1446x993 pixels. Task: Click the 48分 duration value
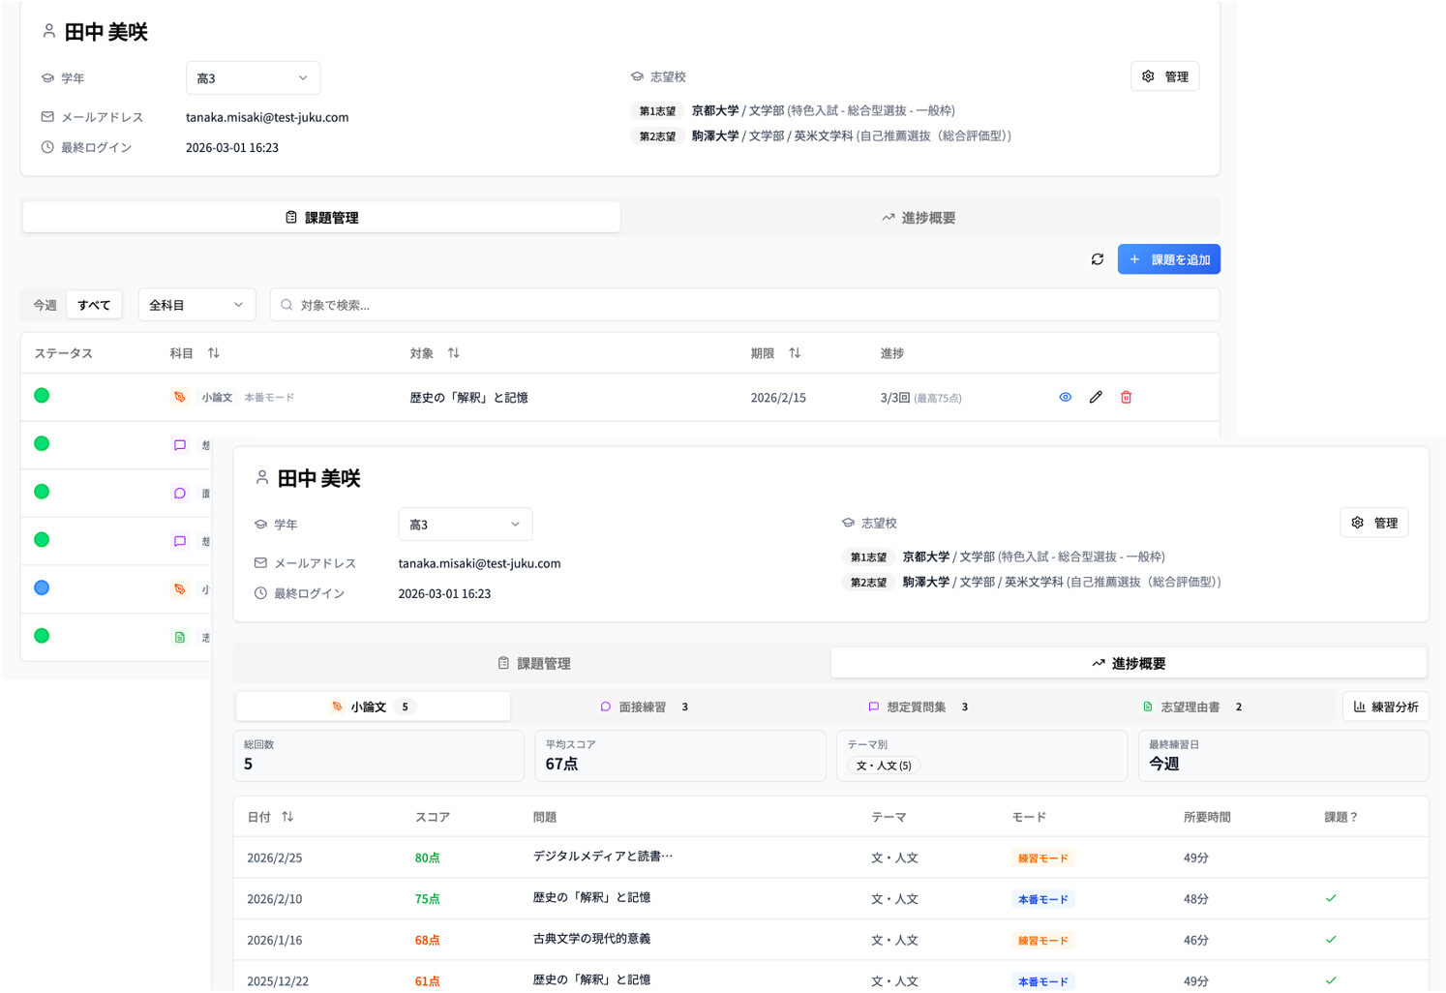[x=1195, y=899]
